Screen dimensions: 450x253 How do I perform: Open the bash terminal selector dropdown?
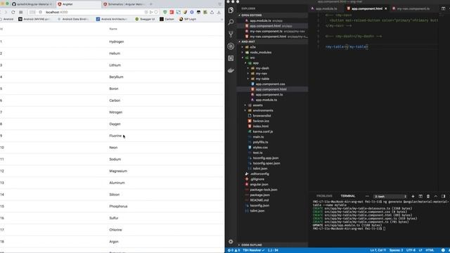point(390,197)
